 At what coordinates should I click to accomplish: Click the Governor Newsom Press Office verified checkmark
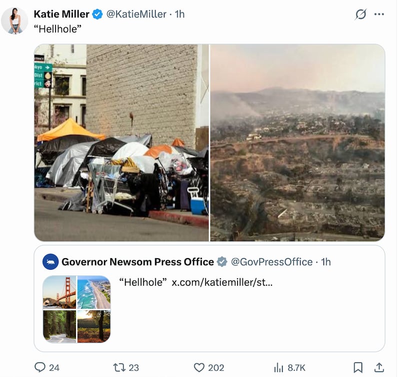pos(222,261)
